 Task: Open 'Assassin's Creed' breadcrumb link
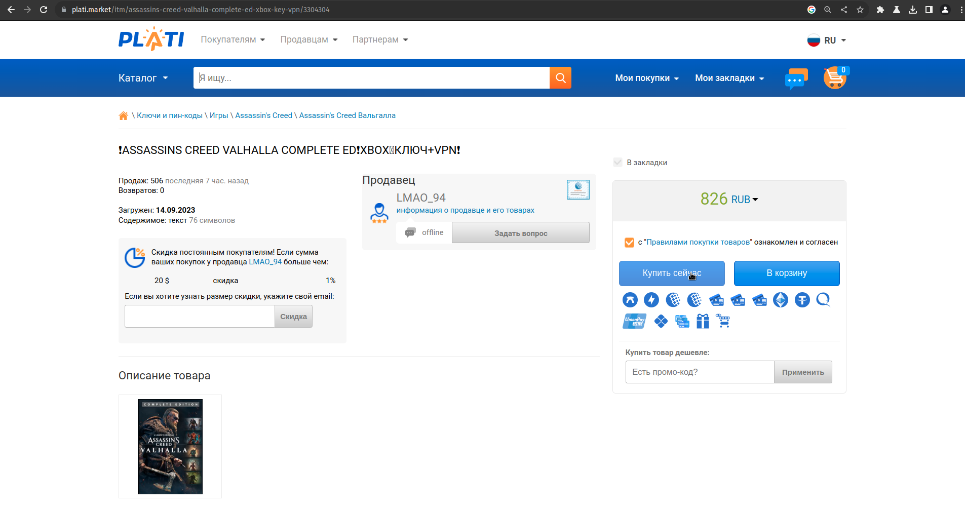click(x=263, y=115)
